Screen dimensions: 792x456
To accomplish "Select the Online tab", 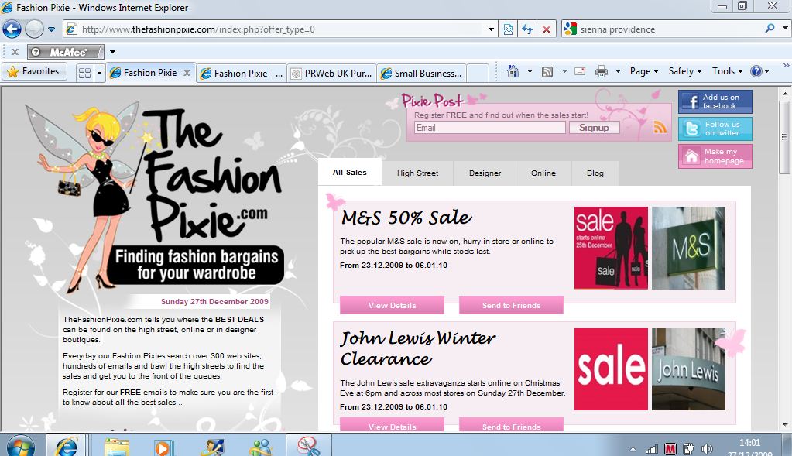I will [543, 173].
